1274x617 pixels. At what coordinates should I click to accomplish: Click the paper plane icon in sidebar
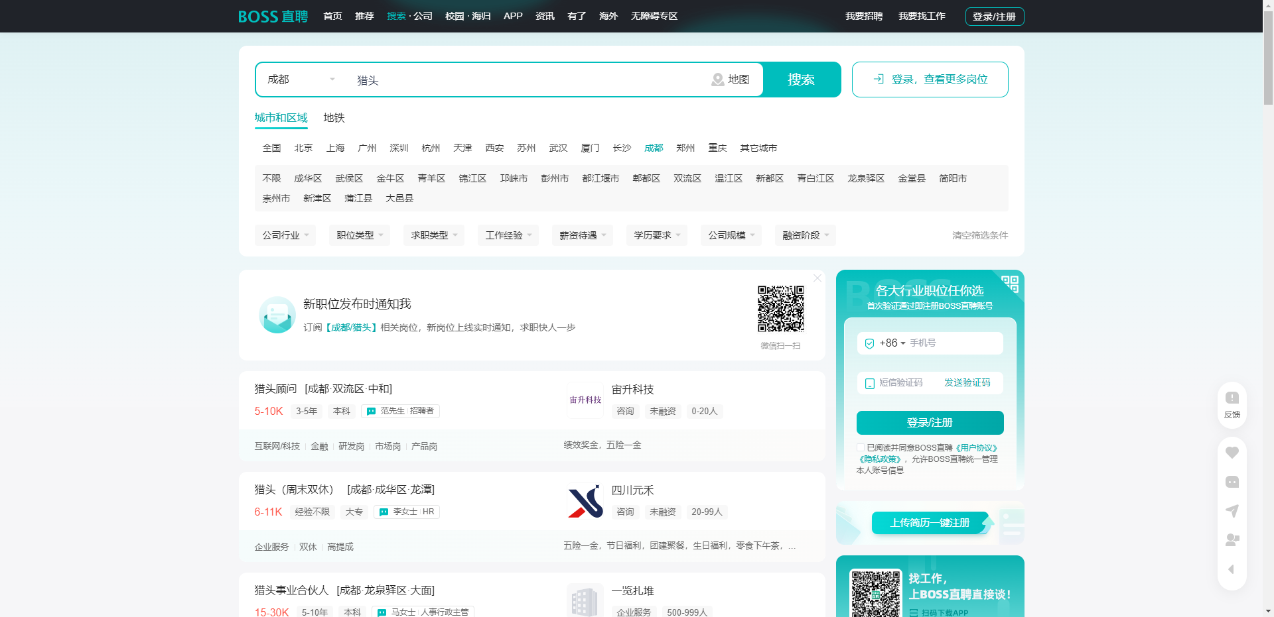[x=1232, y=511]
